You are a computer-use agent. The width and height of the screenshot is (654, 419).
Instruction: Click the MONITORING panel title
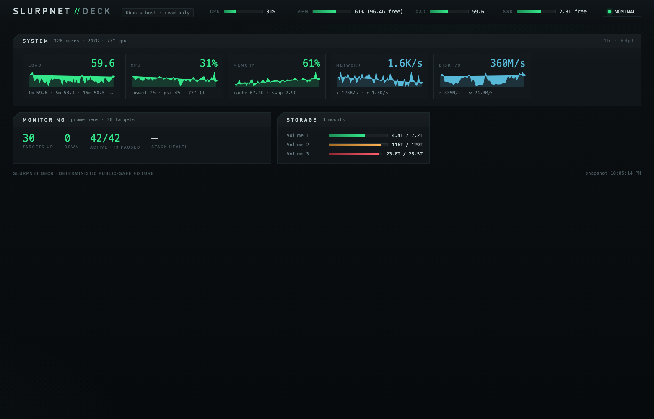coord(44,120)
